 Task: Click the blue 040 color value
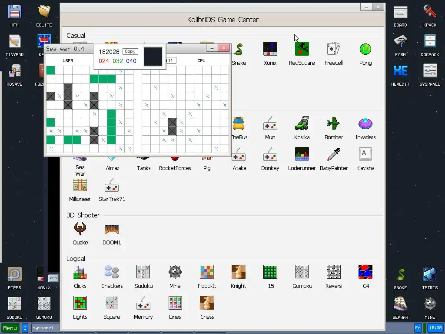[x=131, y=61]
